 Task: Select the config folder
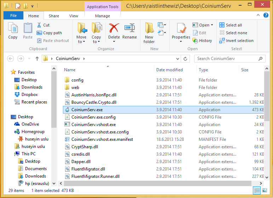(163, 80)
